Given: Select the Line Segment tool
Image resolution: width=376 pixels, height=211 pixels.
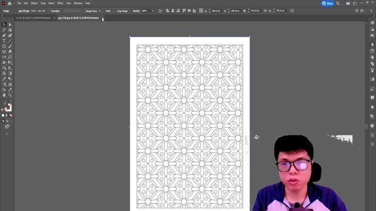Looking at the screenshot, I should 10,41.
